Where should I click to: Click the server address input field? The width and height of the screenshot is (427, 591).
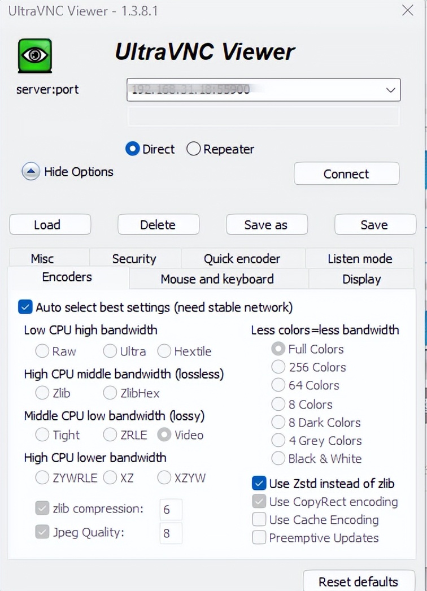(x=254, y=90)
